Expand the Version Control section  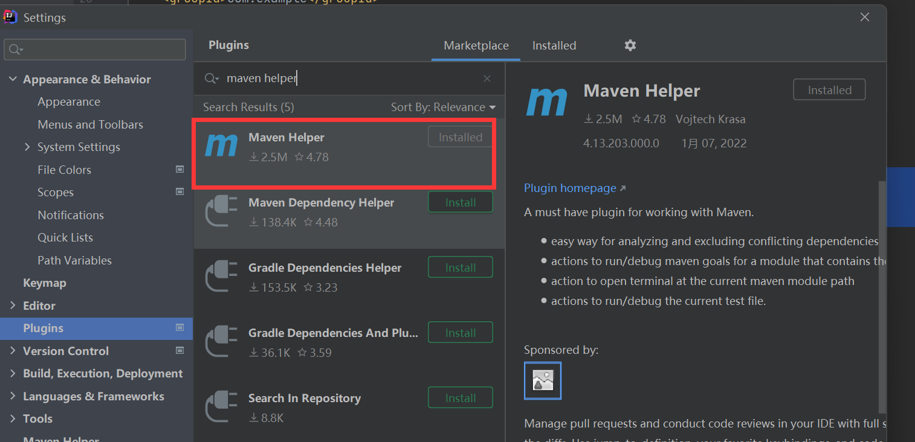click(x=13, y=351)
